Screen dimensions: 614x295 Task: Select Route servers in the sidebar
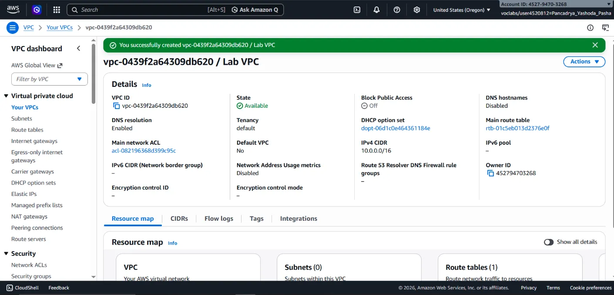(29, 239)
